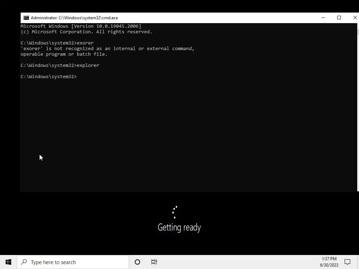This screenshot has width=359, height=269.
Task: Open the Windows Start menu
Action: pyautogui.click(x=8, y=262)
